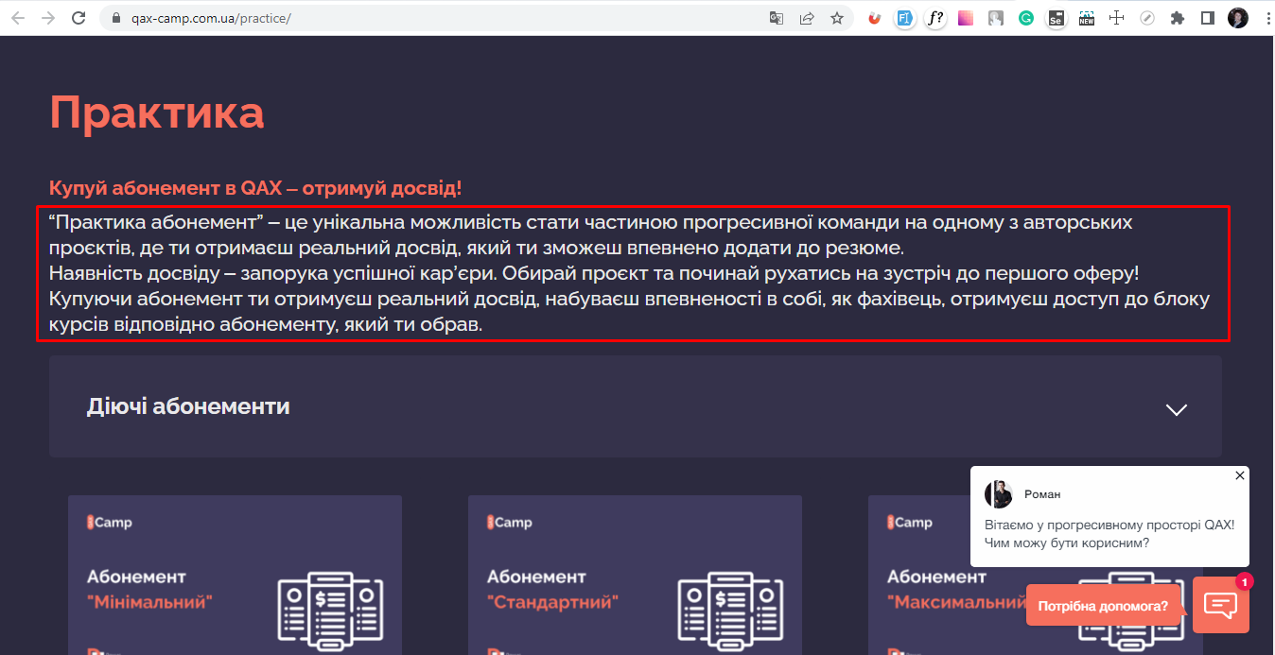Screen dimensions: 1275x655
Task: Bookmark the page with the star icon
Action: click(x=837, y=17)
